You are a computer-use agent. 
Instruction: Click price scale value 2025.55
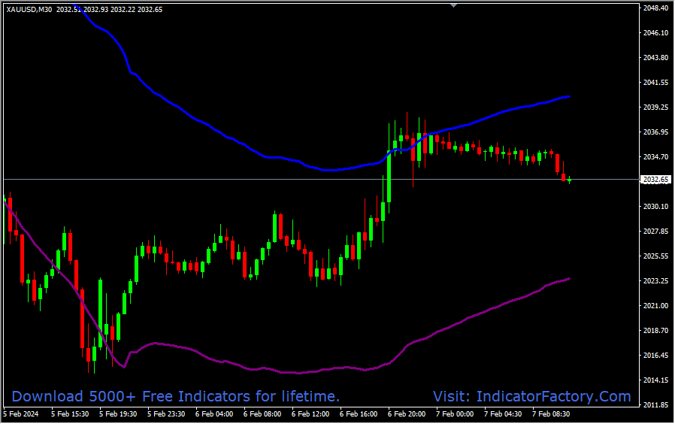point(656,256)
